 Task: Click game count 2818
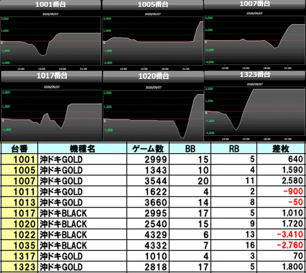coord(156,267)
